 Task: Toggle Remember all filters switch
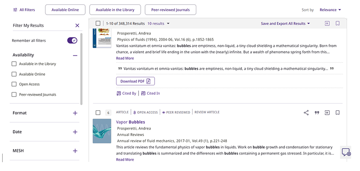(x=72, y=40)
